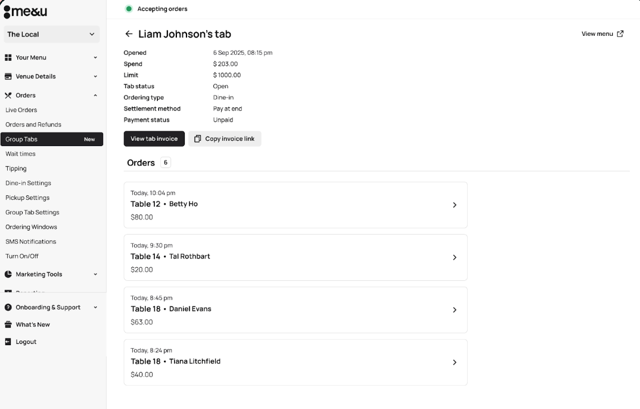
Task: Open Tiana Litchfield's $40.00 order
Action: coord(295,362)
